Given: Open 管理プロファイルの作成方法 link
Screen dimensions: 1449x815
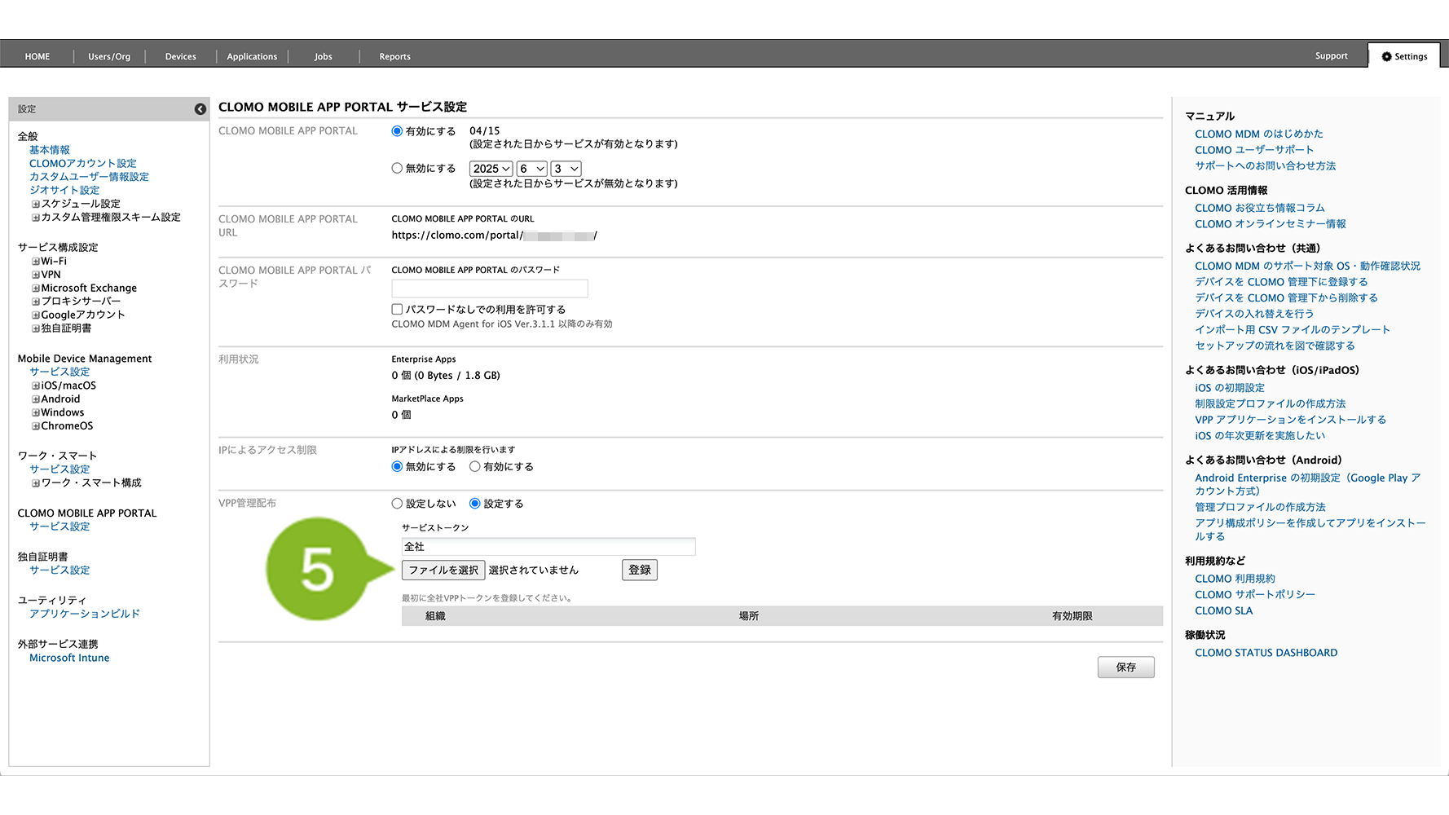Looking at the screenshot, I should tap(1260, 507).
